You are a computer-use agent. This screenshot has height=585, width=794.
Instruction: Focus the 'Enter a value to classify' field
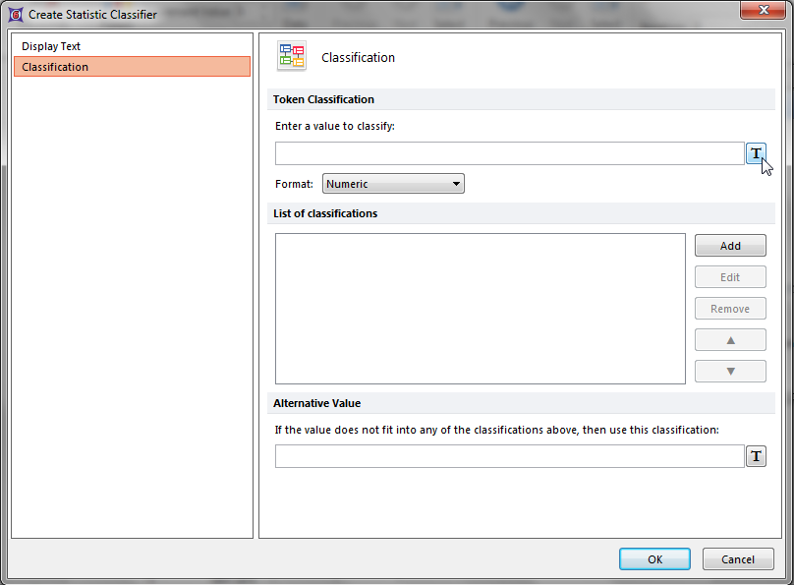tap(509, 153)
